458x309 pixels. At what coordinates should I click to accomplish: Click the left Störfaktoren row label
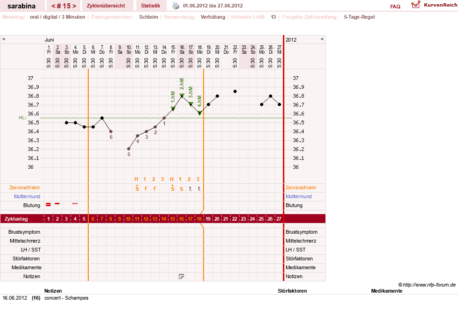(x=26, y=259)
